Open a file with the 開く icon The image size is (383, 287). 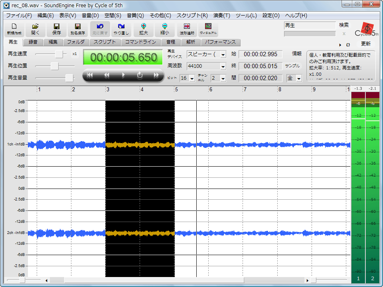tap(36, 29)
